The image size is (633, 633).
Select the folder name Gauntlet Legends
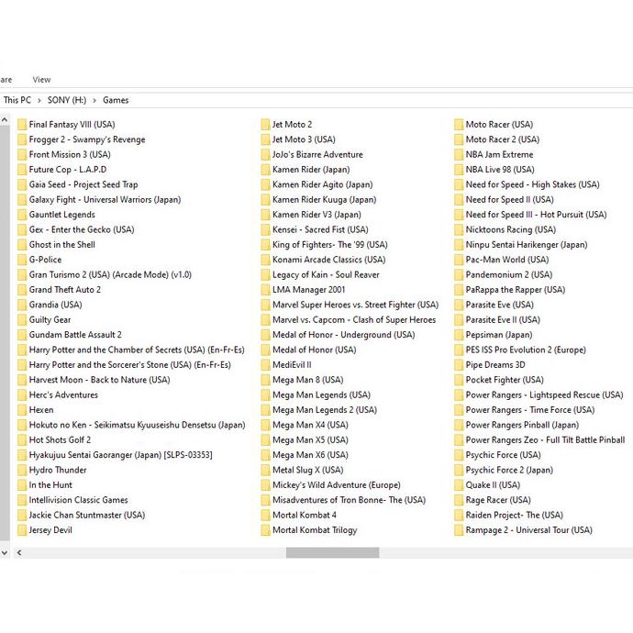[x=61, y=215]
